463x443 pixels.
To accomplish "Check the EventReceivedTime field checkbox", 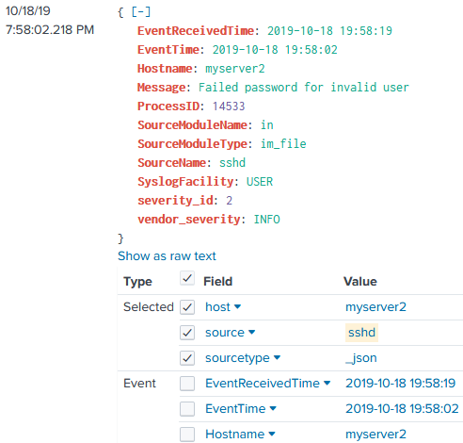I will [187, 384].
